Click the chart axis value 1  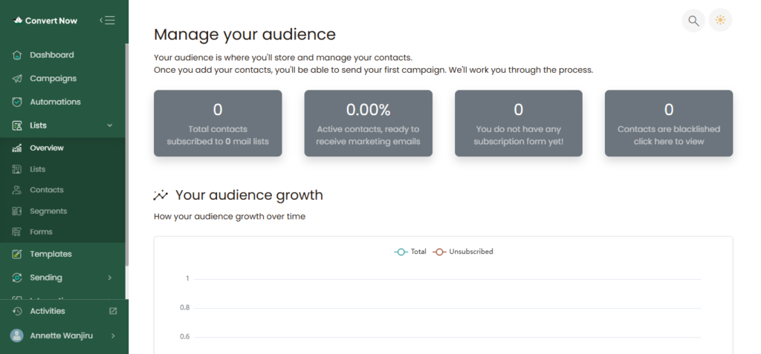click(187, 279)
